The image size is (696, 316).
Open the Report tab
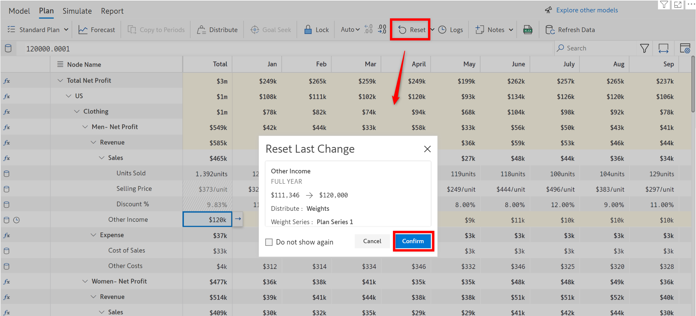click(112, 11)
